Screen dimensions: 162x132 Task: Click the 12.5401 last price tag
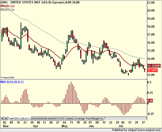152,71
